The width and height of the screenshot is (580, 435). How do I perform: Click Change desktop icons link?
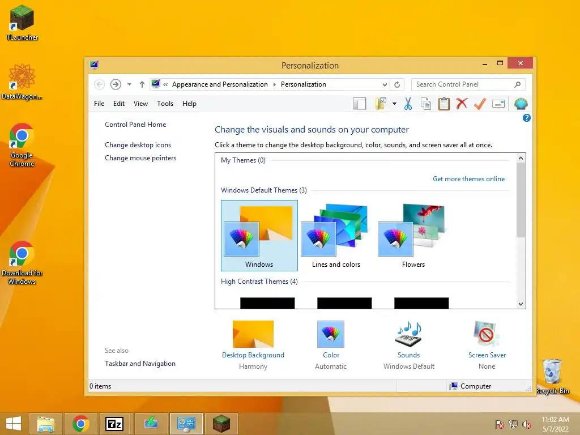[x=138, y=145]
